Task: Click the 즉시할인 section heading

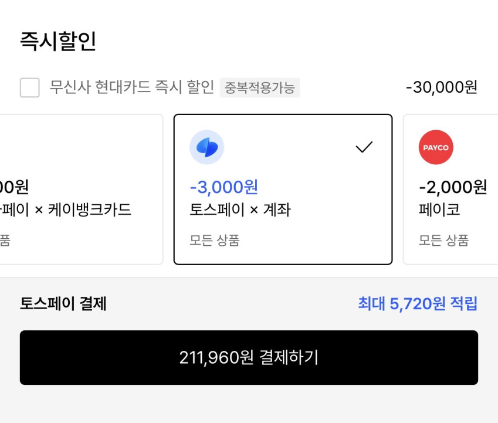Action: tap(58, 42)
